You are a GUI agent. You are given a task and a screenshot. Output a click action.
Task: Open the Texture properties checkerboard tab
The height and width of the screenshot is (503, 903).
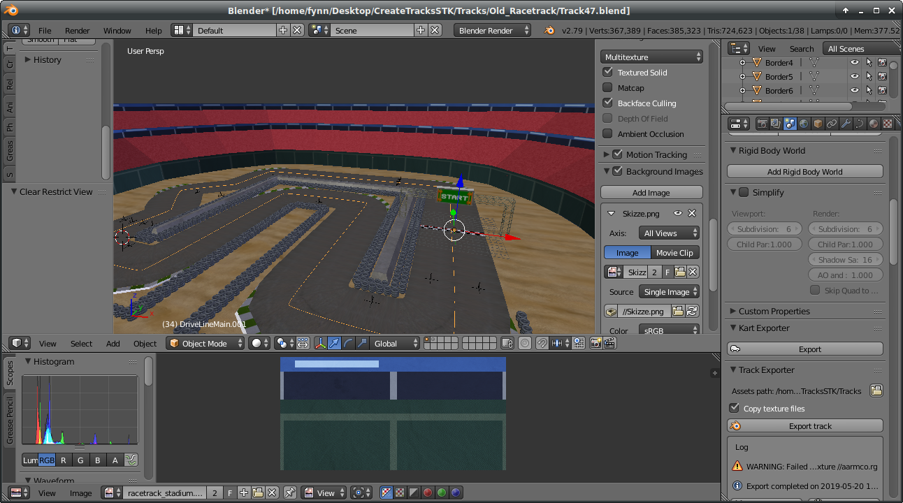click(888, 124)
